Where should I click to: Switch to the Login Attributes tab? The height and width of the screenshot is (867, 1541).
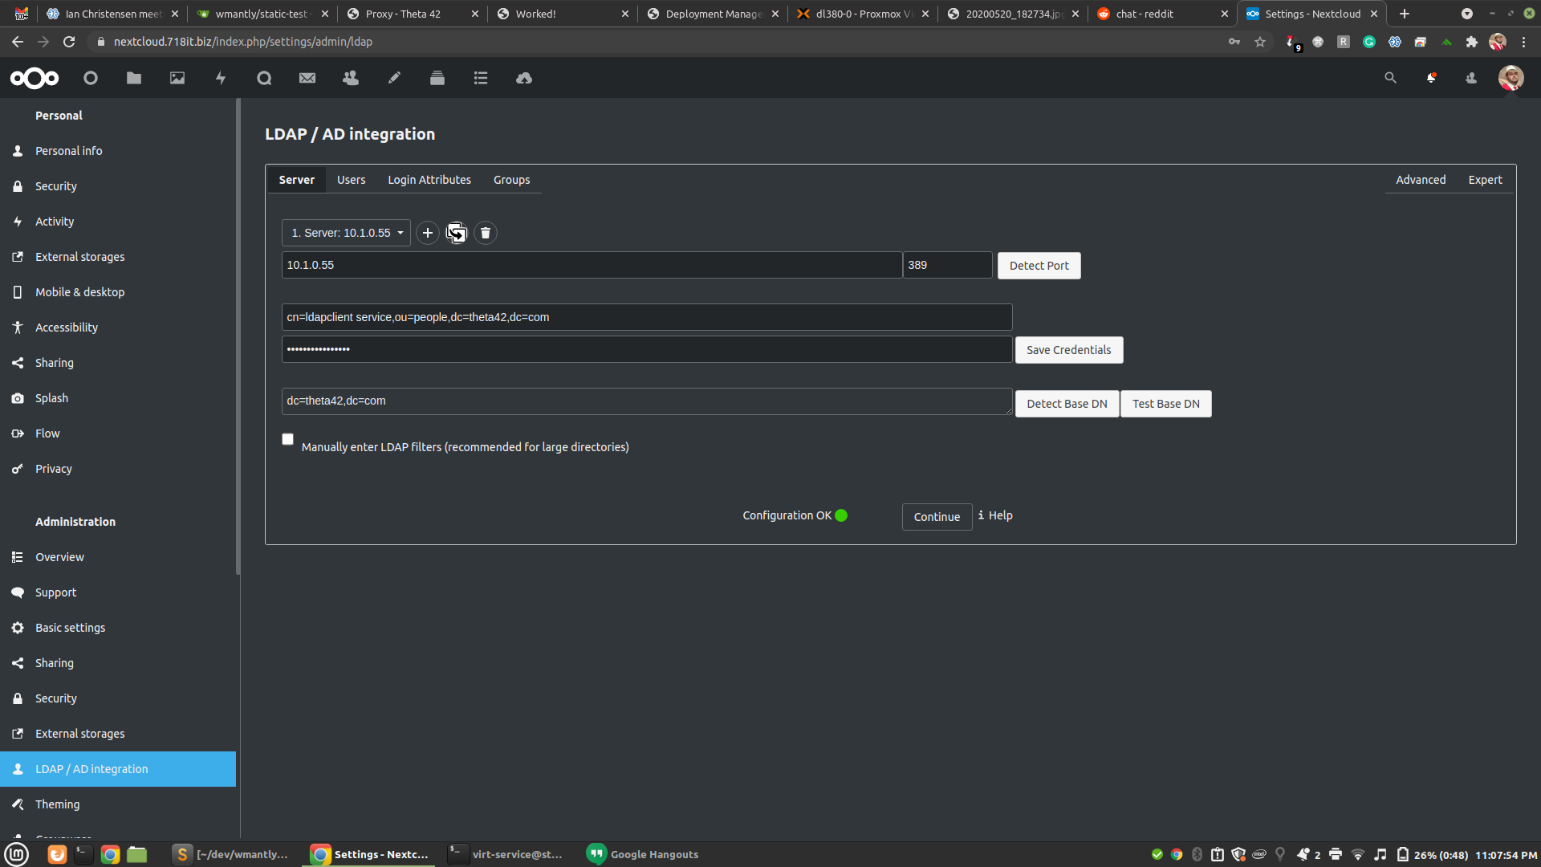(429, 180)
